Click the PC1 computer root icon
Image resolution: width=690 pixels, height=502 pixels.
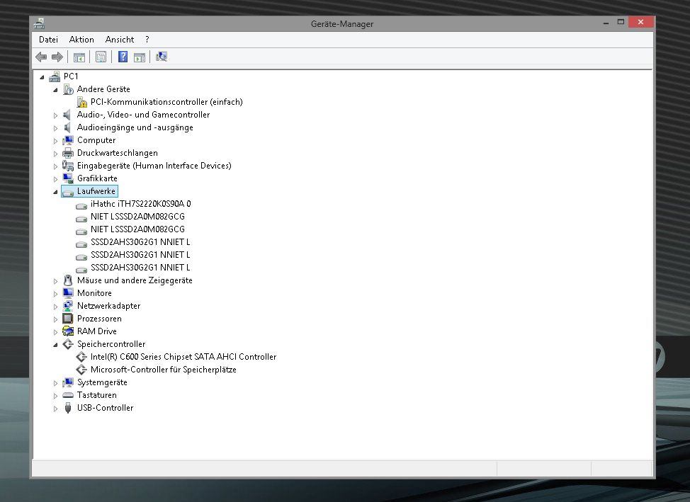coord(55,76)
